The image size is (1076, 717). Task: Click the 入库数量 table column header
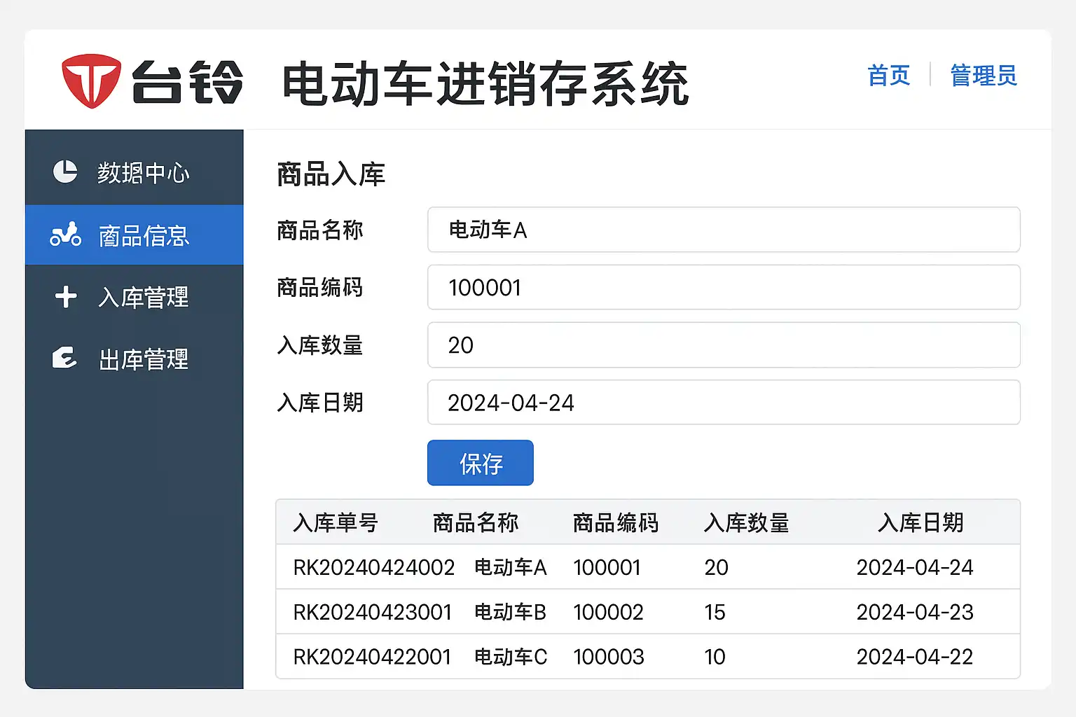[747, 522]
